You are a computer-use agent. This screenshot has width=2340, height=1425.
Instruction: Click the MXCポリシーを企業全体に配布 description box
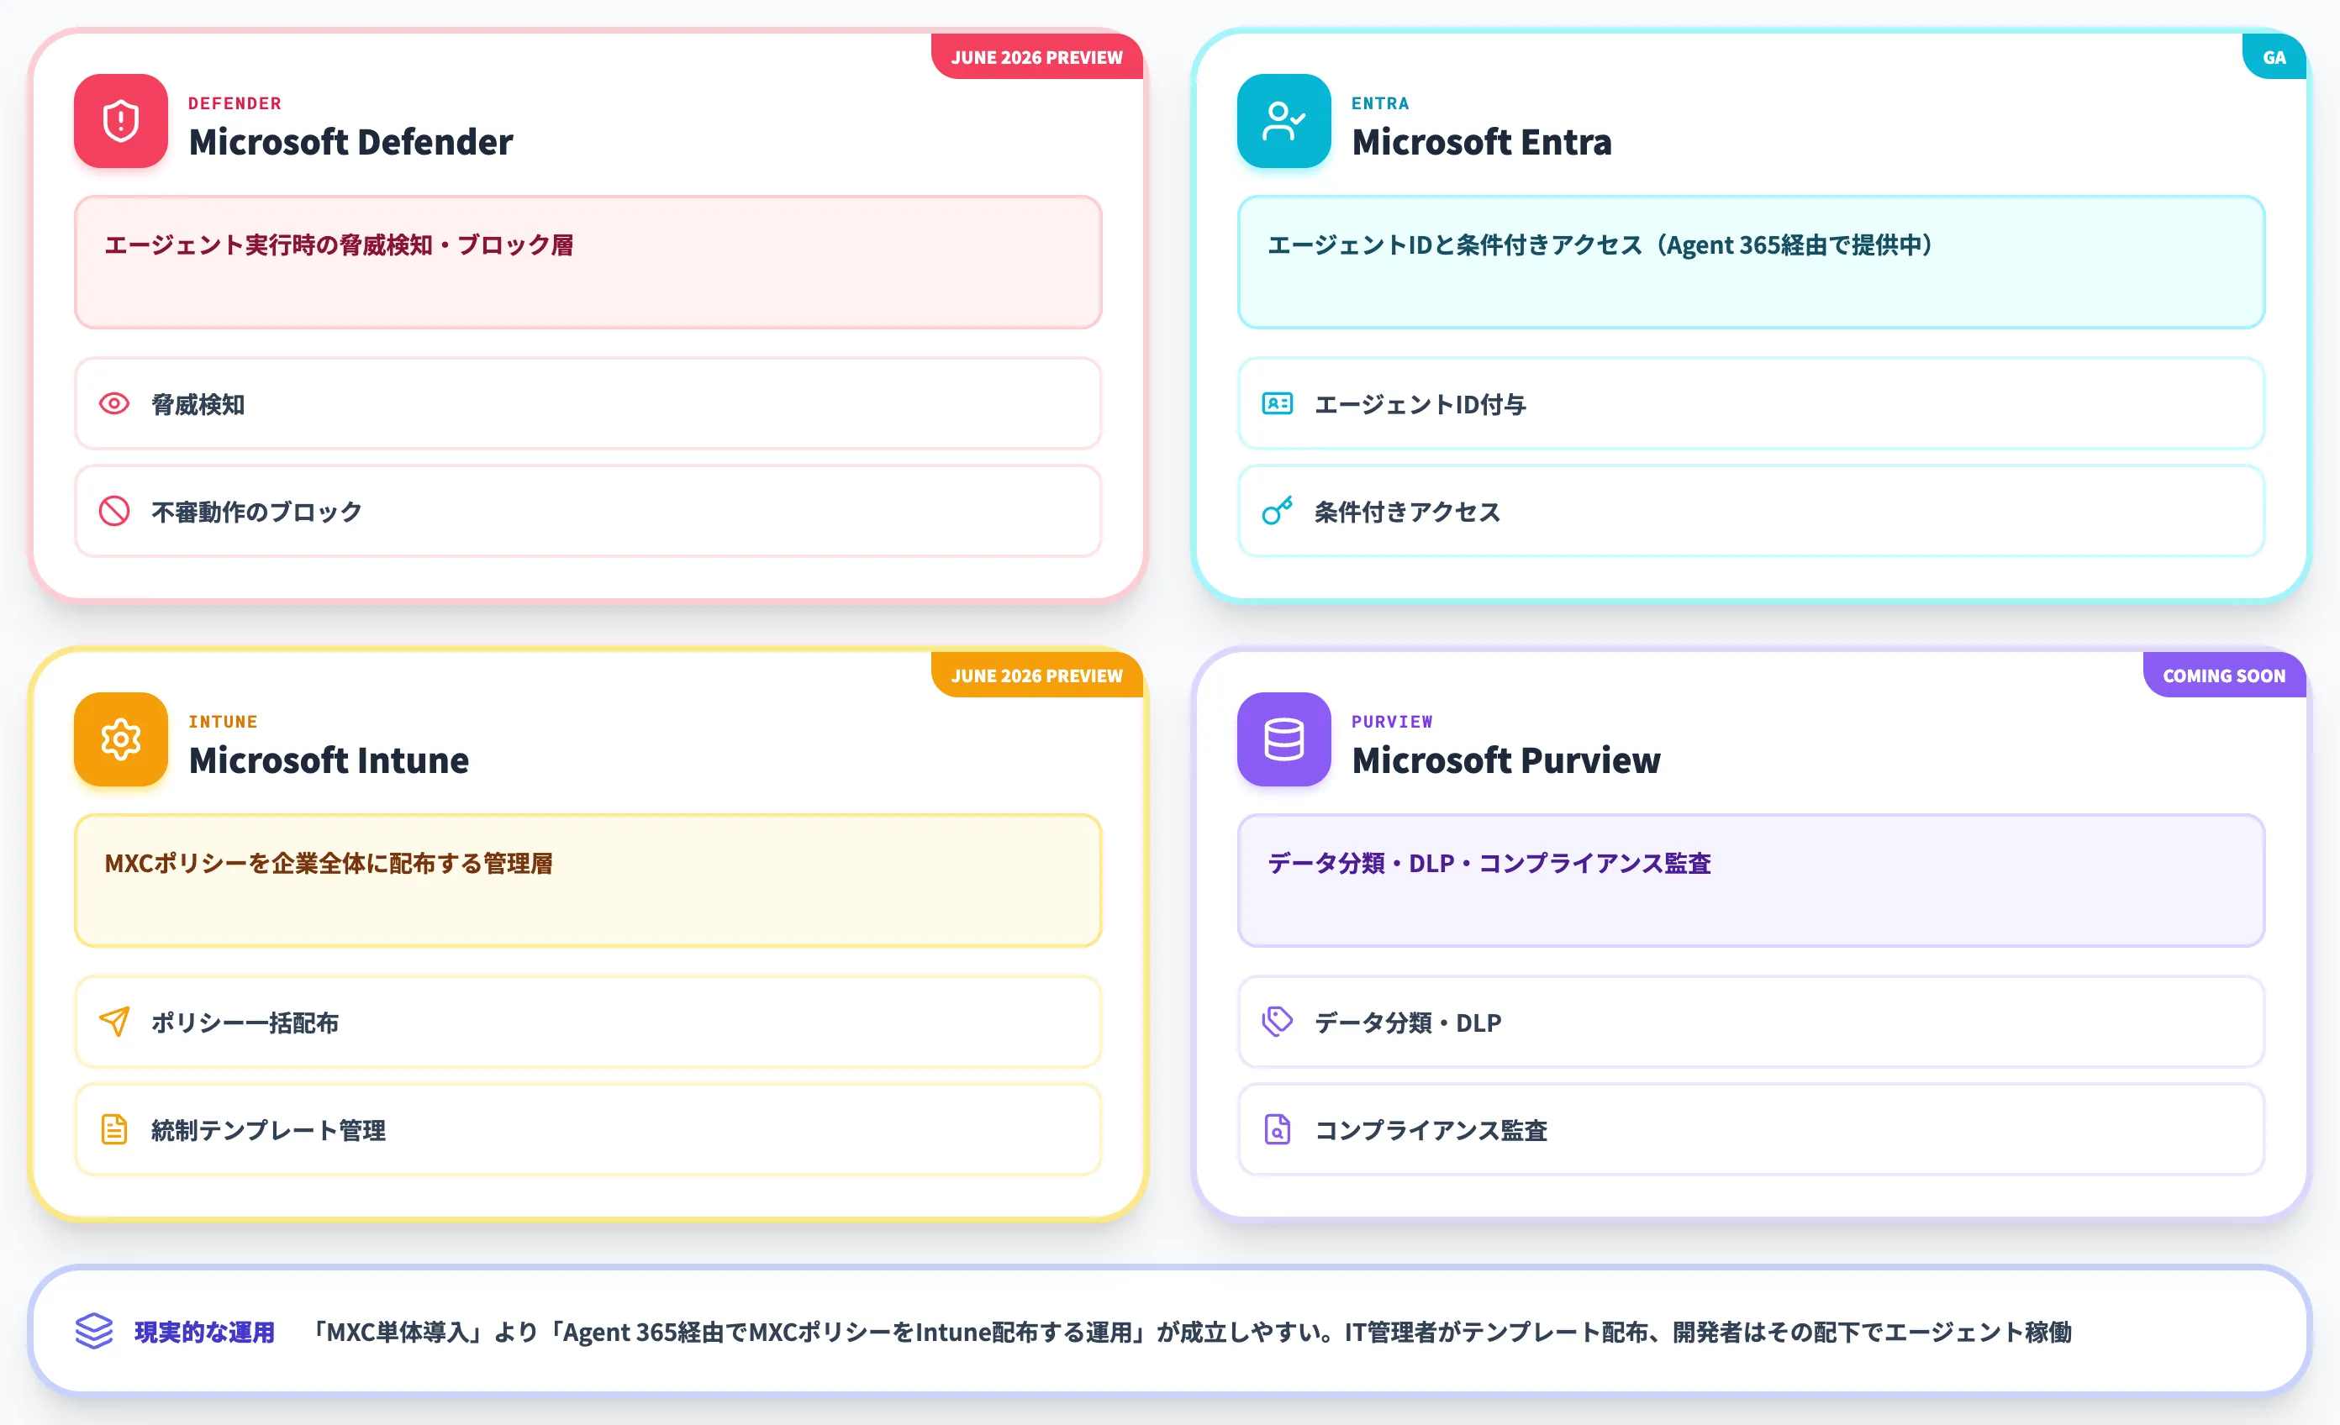tap(588, 880)
